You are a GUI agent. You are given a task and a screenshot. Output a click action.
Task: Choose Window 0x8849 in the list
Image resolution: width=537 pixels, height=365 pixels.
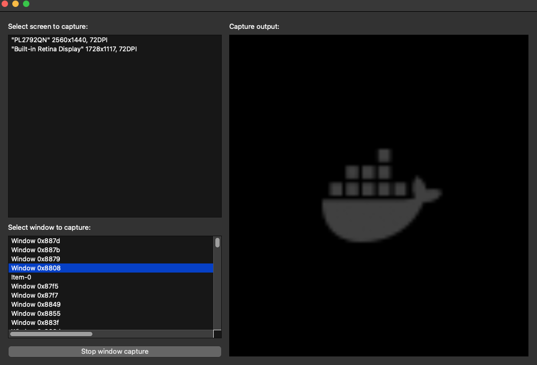[111, 305]
